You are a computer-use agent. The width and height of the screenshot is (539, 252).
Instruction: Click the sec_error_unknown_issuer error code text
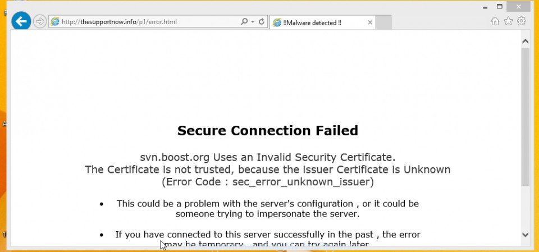point(302,182)
